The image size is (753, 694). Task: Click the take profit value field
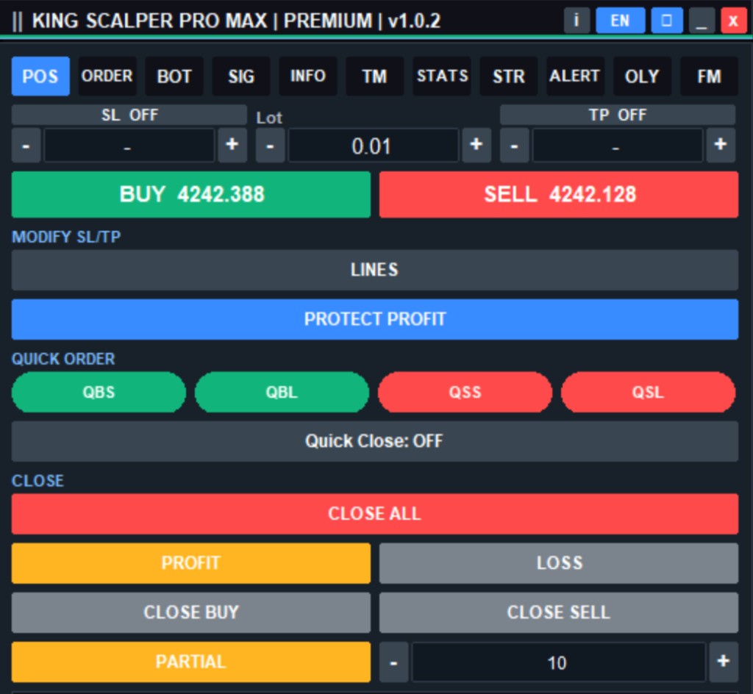click(x=618, y=145)
